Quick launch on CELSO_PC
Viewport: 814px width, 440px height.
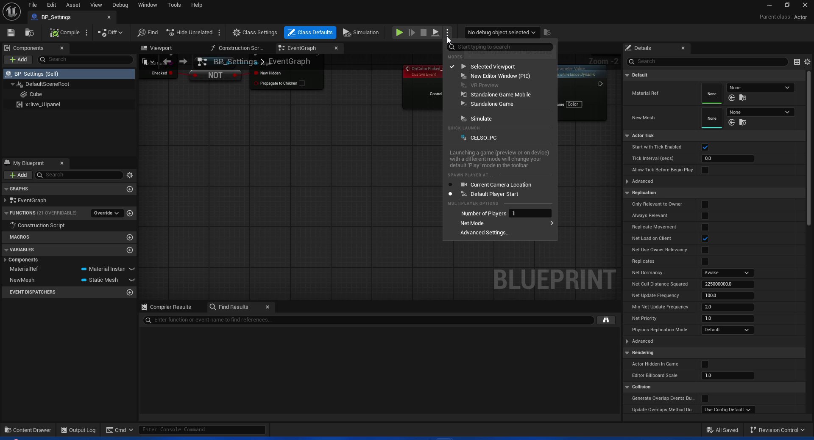tap(500, 138)
